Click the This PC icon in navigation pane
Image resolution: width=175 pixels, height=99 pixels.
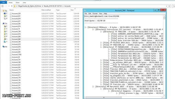4,23
